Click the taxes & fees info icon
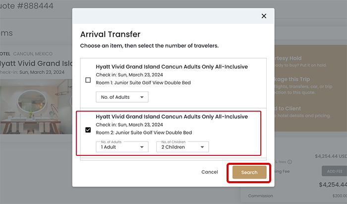The image size is (347, 204). pos(290,162)
